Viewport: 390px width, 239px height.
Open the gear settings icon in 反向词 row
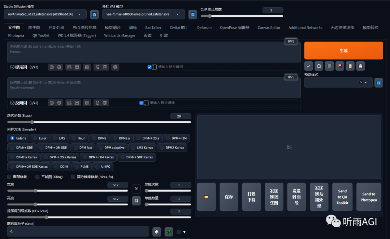[x=59, y=103]
